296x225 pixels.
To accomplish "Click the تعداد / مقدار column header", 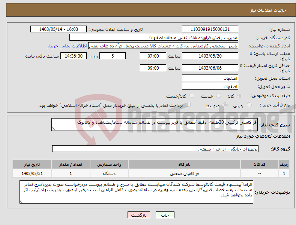I will point(71,164).
